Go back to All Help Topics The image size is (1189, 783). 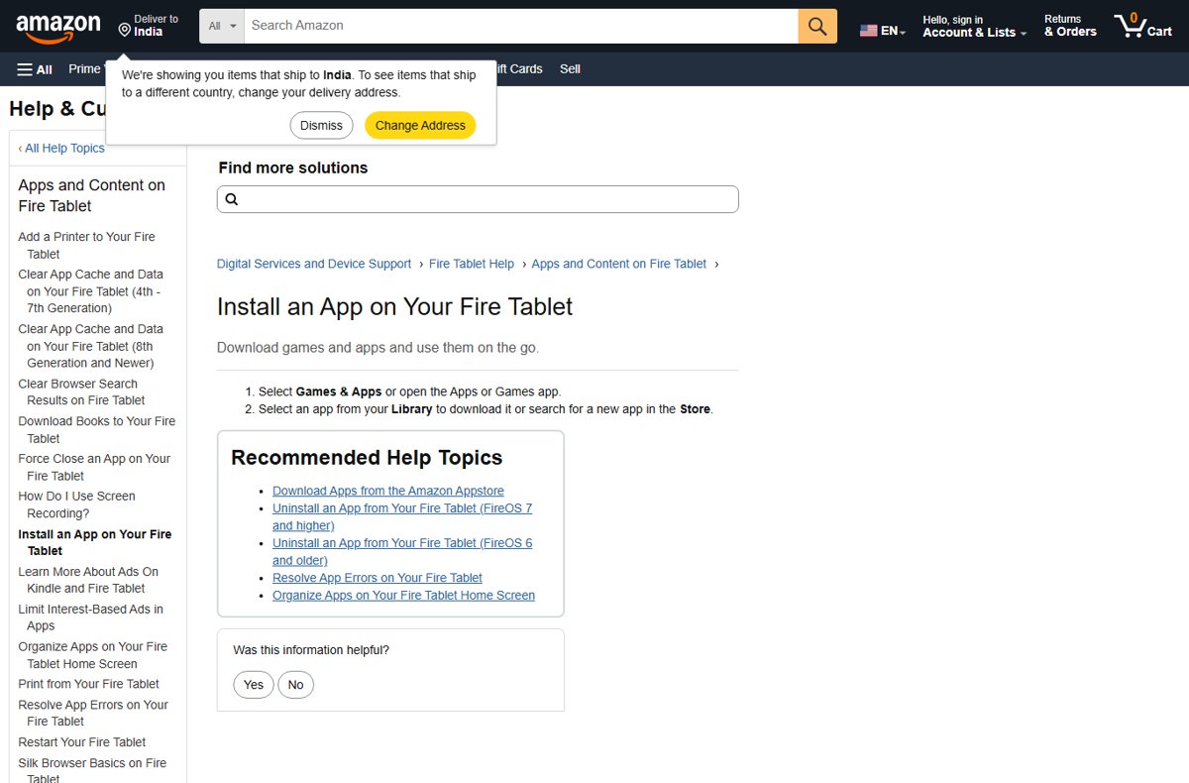click(61, 149)
